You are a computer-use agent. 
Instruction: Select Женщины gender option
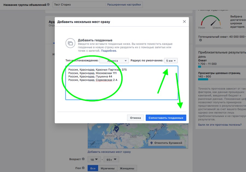[127, 168]
